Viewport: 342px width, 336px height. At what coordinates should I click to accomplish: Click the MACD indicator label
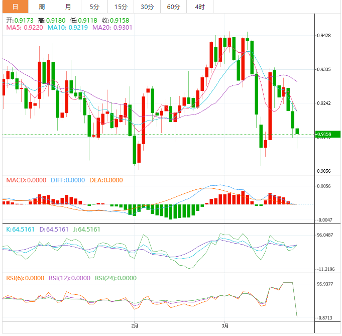(25, 180)
